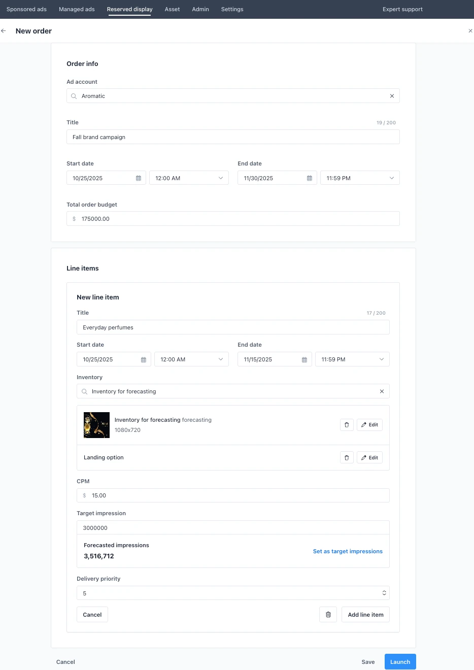
Task: Focus the Total order budget field
Action: point(233,219)
